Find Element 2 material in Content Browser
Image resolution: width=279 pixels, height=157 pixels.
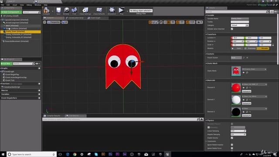(247, 112)
